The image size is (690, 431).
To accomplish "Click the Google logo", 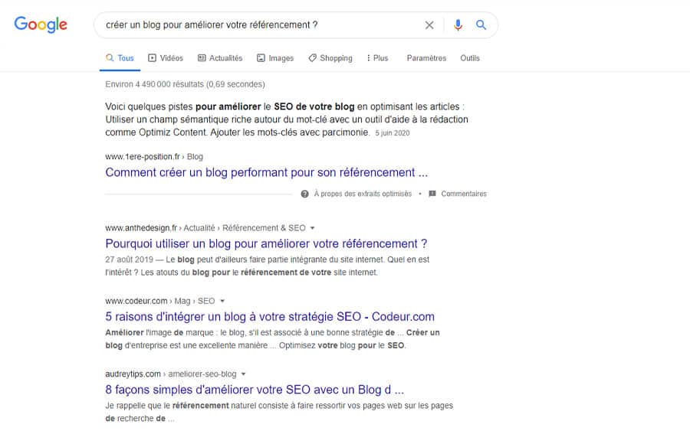I will 41,24.
